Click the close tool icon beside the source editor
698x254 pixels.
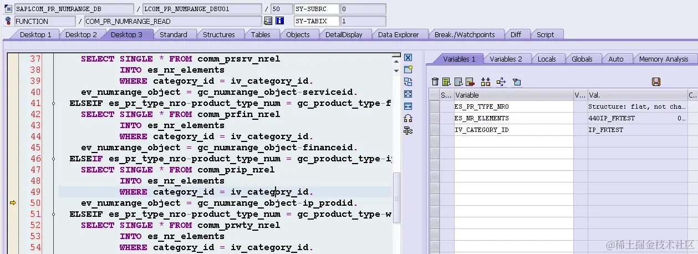coord(408,58)
